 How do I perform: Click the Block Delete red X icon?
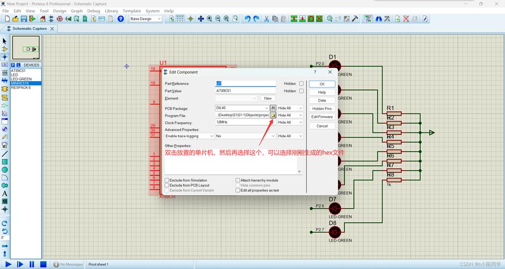319,19
